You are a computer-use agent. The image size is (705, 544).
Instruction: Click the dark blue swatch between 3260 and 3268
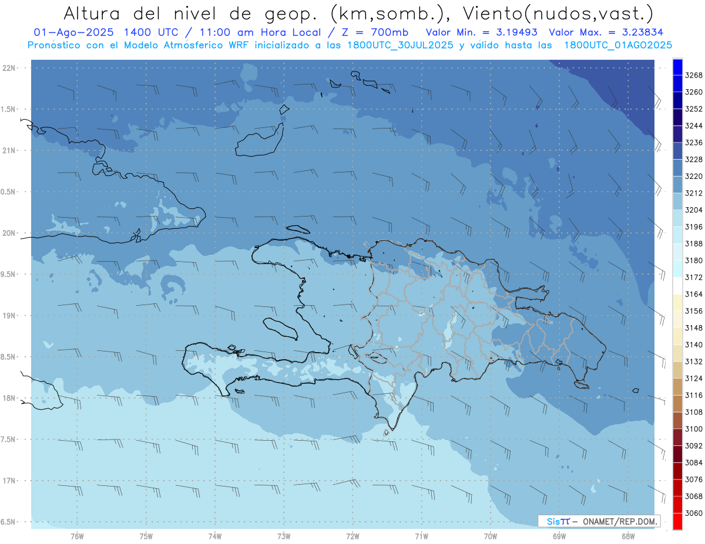[677, 83]
